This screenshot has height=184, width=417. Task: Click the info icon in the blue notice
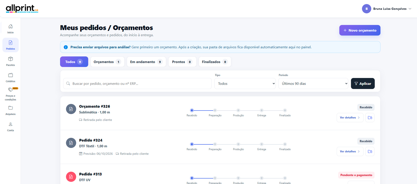[x=66, y=47]
